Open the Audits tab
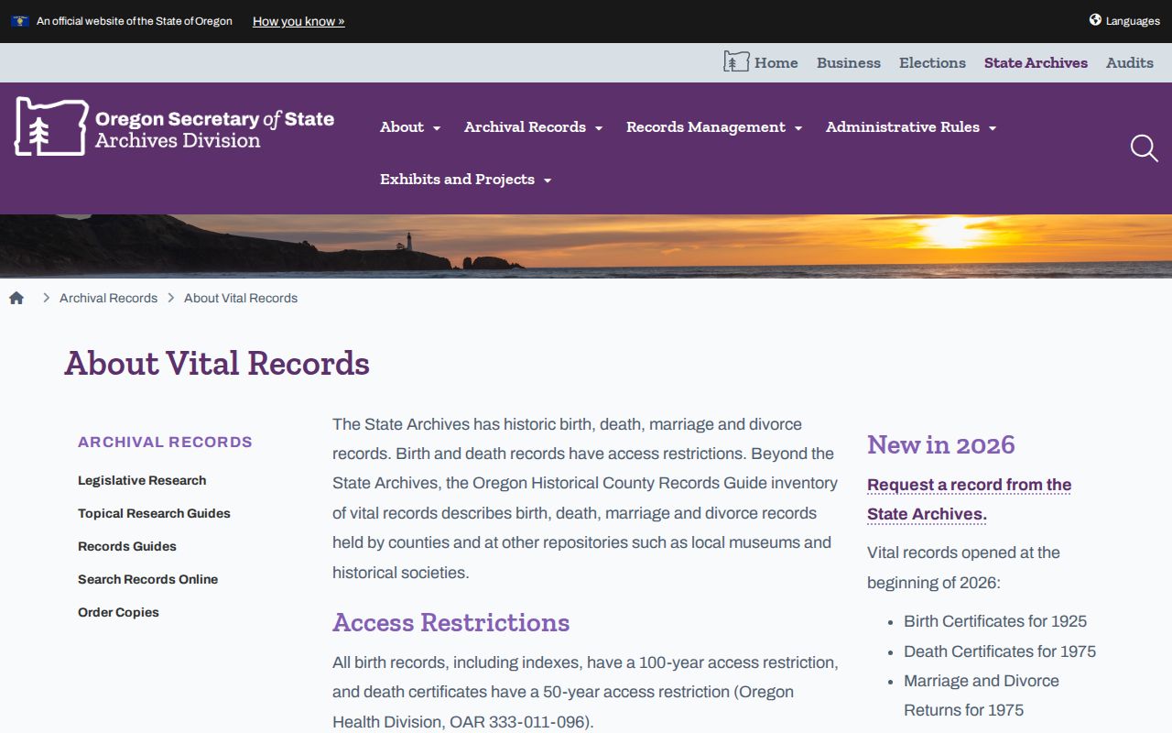This screenshot has width=1172, height=733. point(1130,63)
